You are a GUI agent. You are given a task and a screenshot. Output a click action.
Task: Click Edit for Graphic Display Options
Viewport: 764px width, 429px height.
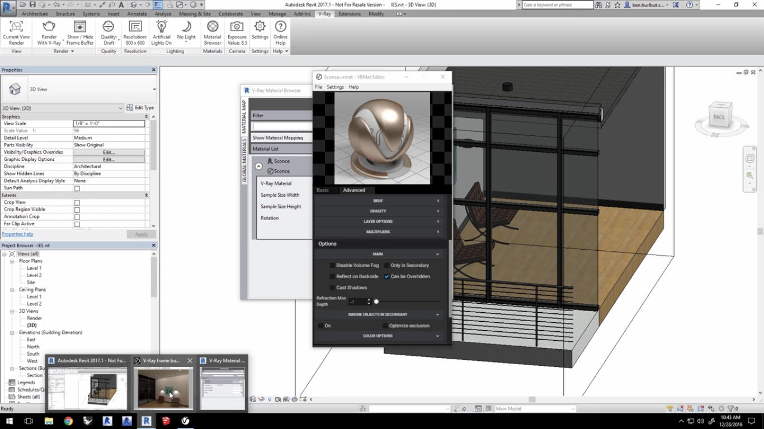click(x=109, y=159)
